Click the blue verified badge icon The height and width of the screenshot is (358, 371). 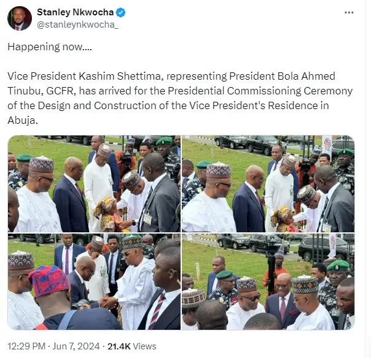click(x=121, y=12)
